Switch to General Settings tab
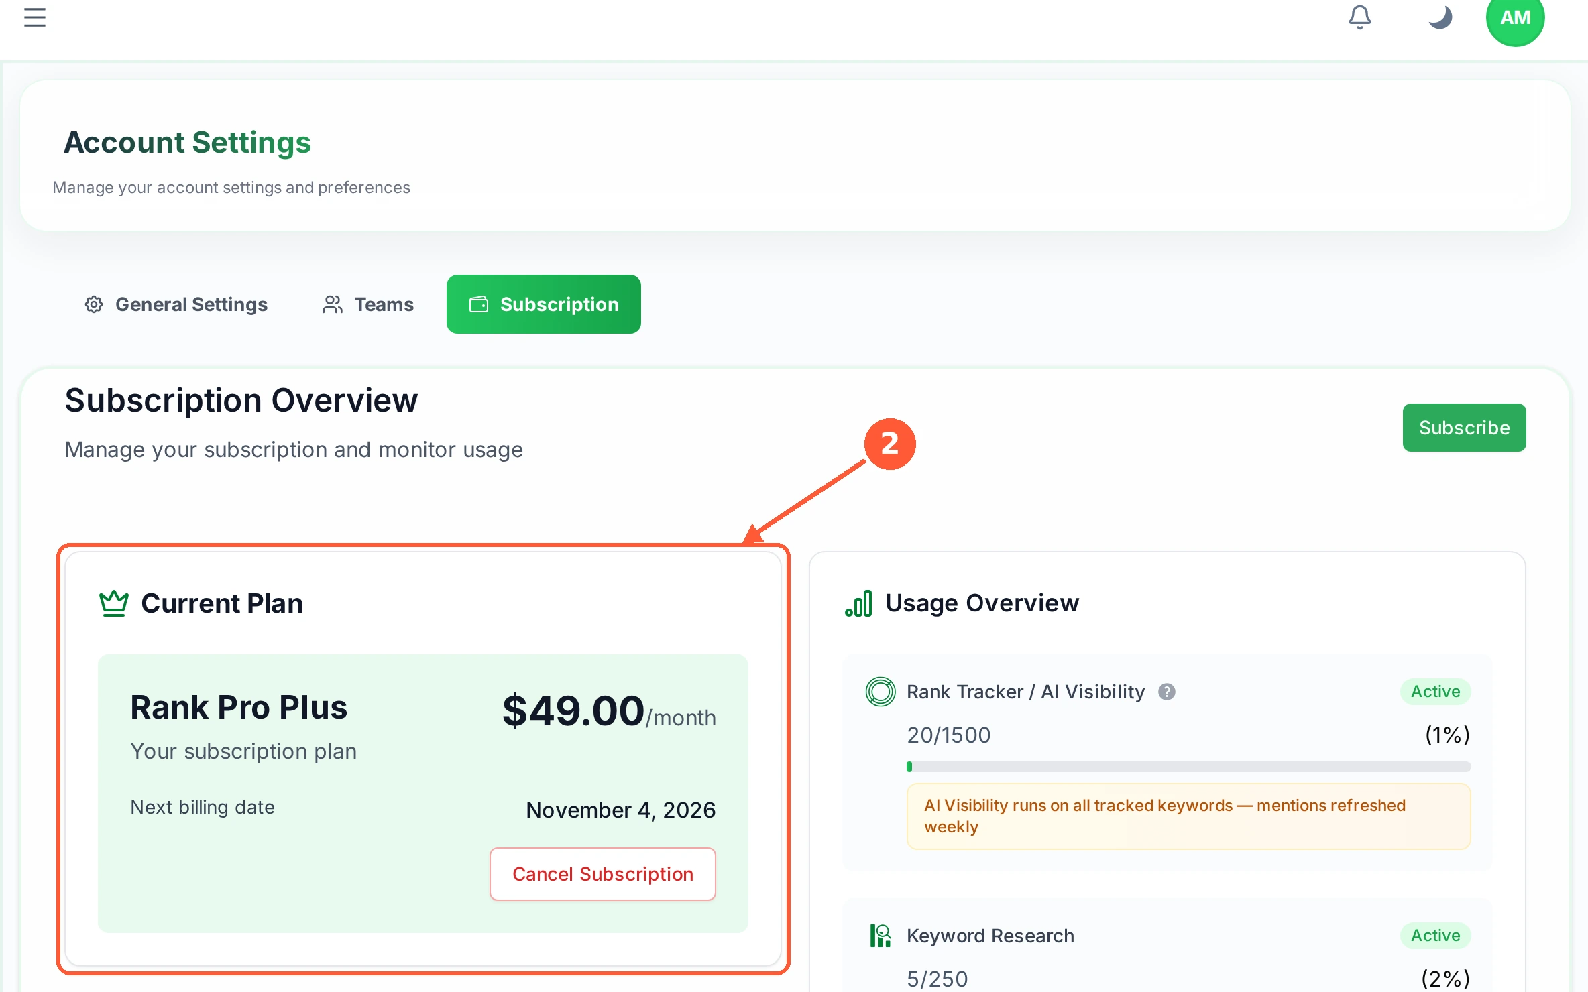Screen dimensions: 1588x992 [176, 304]
